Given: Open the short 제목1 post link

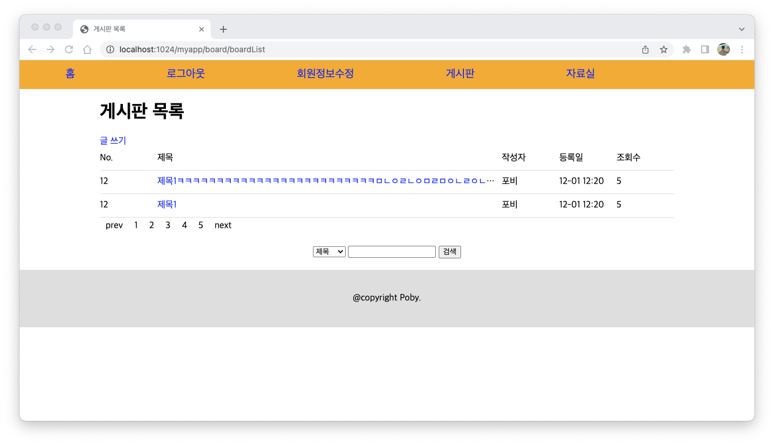Looking at the screenshot, I should (167, 204).
